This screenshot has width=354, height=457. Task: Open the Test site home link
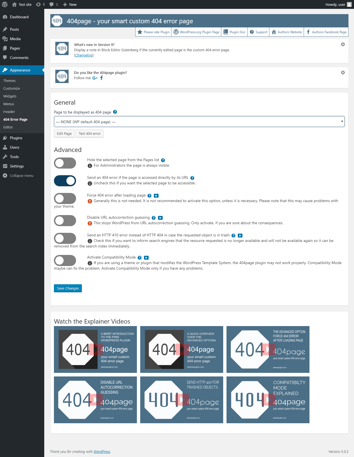[x=22, y=4]
